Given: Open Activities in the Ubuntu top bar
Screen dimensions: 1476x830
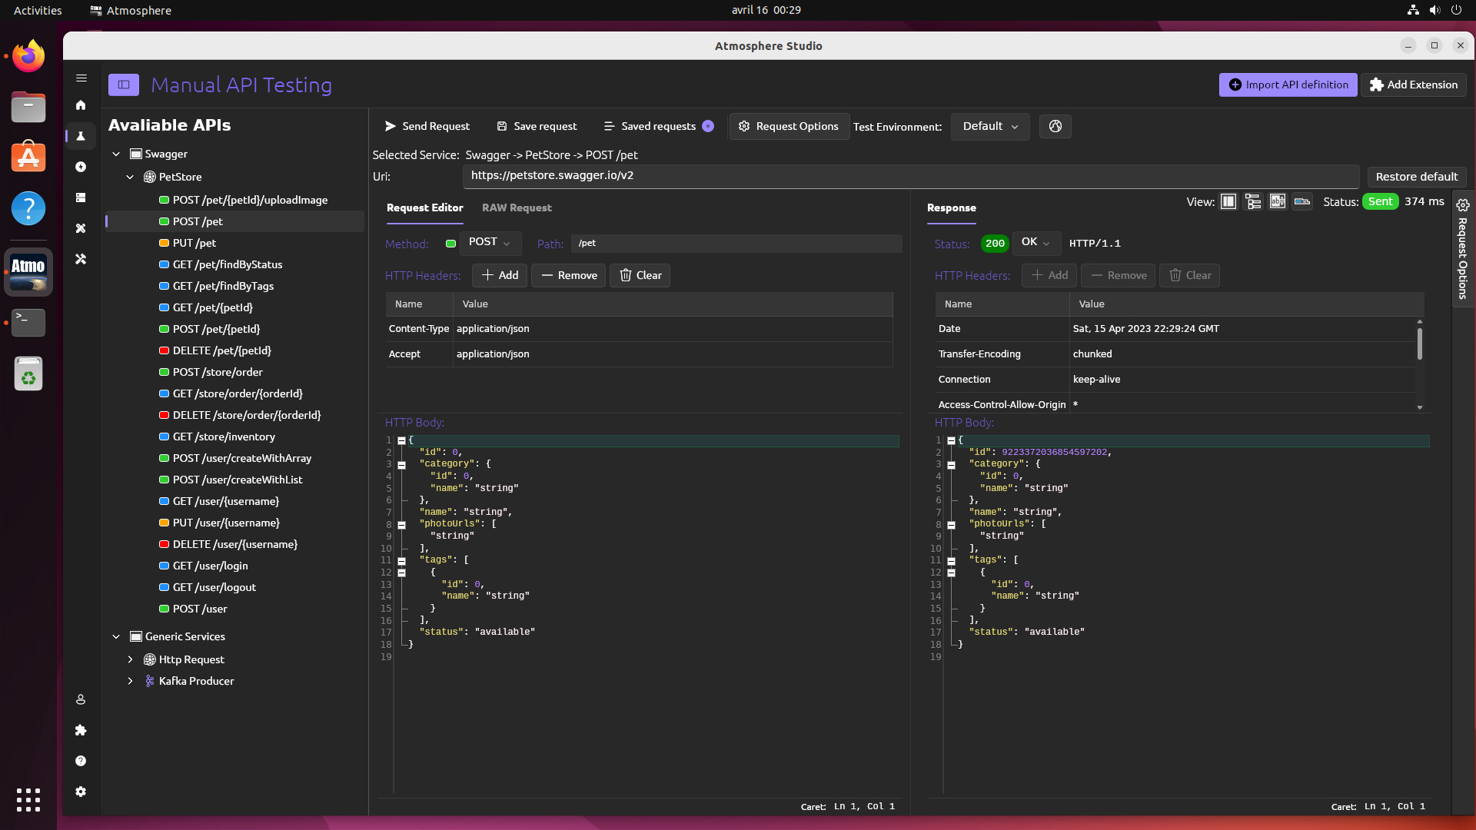Looking at the screenshot, I should click(37, 10).
